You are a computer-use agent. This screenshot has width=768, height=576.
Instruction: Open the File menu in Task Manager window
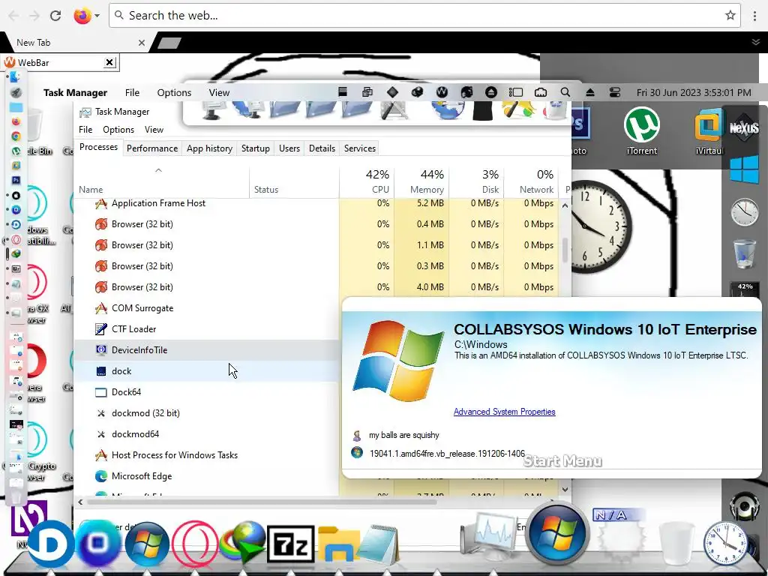[x=85, y=129]
